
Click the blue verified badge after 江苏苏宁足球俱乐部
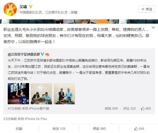tap(42, 54)
